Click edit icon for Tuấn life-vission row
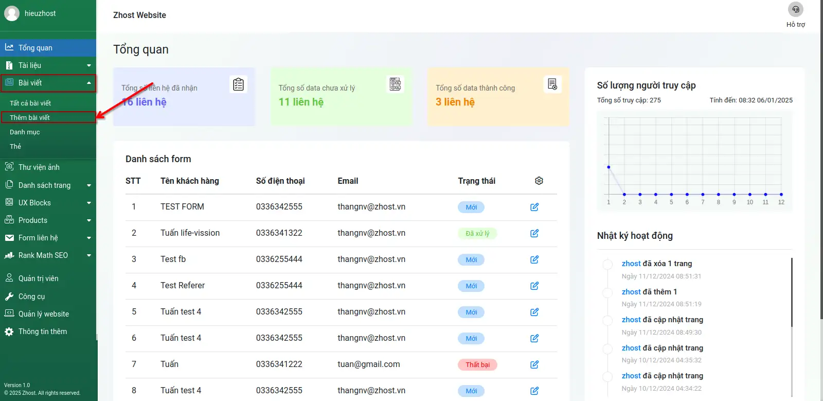 [534, 233]
